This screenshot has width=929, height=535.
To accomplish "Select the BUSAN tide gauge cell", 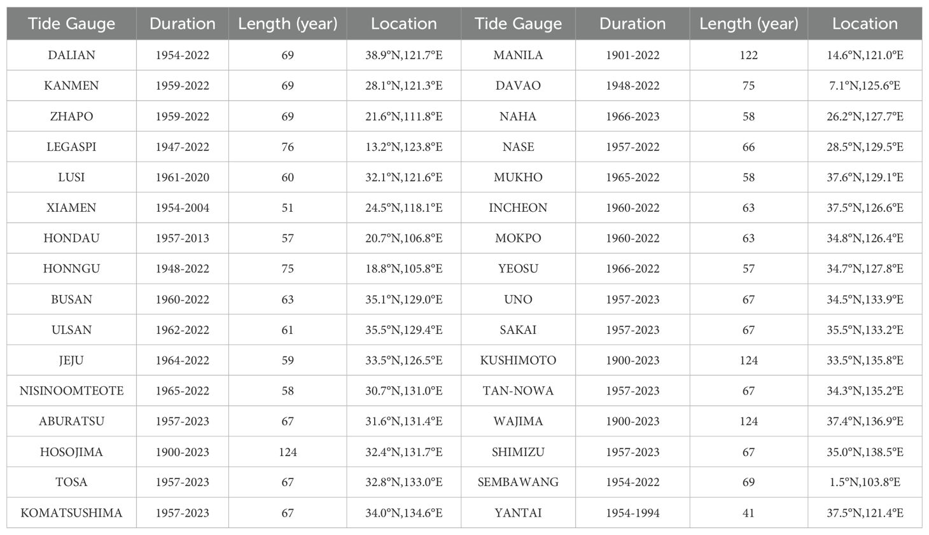I will pyautogui.click(x=71, y=300).
